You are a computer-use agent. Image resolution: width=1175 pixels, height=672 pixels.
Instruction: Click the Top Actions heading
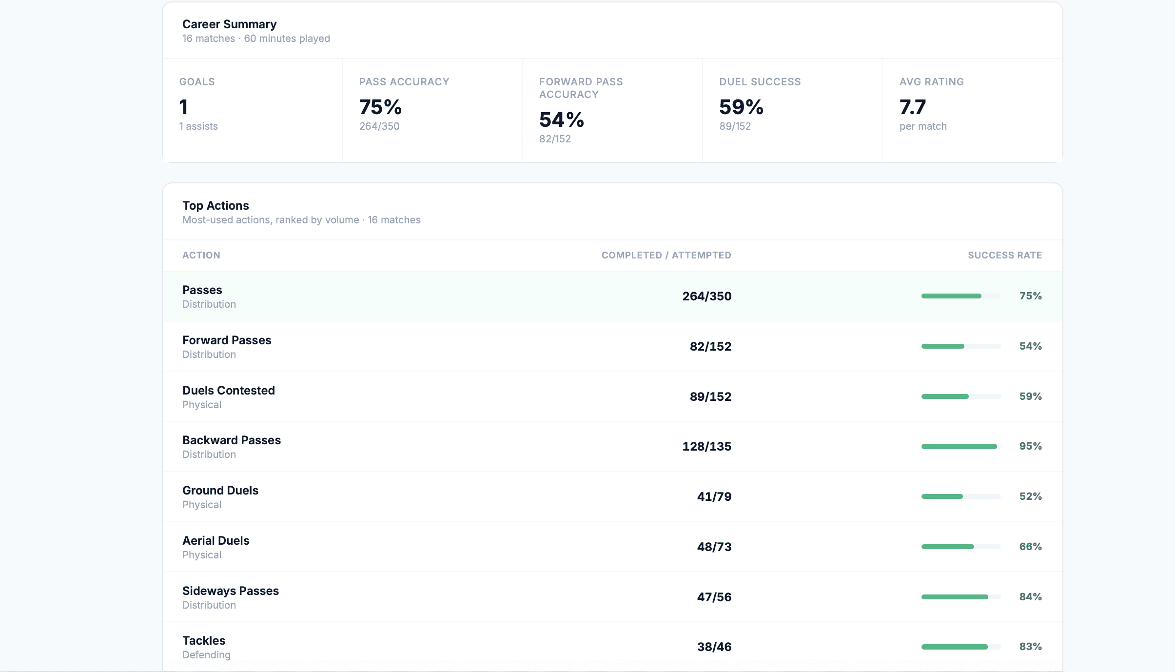point(215,206)
